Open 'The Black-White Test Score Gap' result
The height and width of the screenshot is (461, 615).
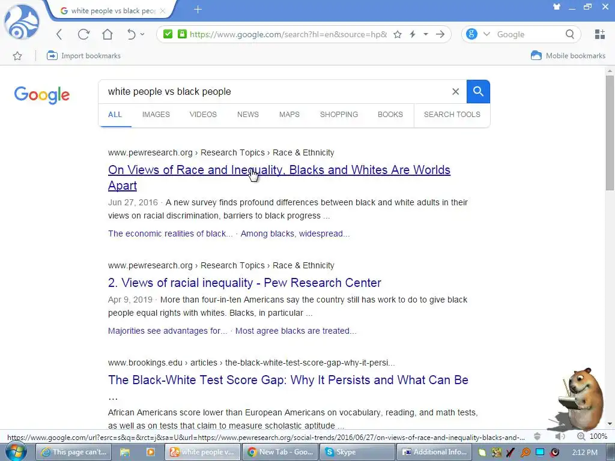(288, 380)
